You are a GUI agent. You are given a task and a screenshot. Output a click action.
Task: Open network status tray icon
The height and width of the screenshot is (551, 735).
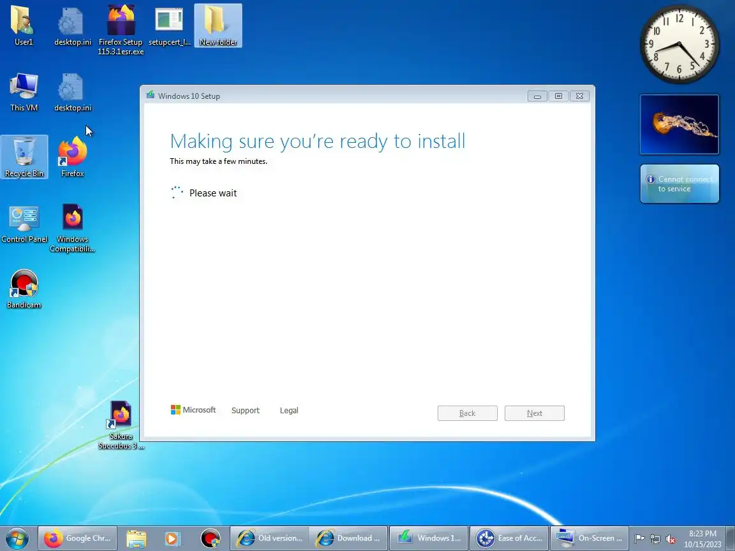(655, 539)
